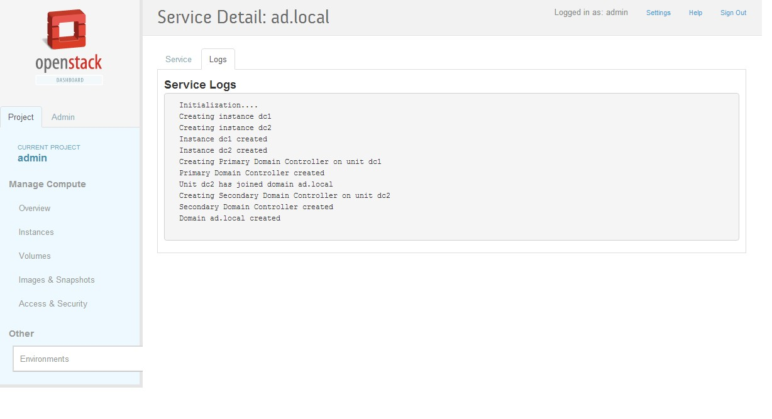The height and width of the screenshot is (419, 772).
Task: Navigate to Images & Snapshots
Action: click(57, 280)
